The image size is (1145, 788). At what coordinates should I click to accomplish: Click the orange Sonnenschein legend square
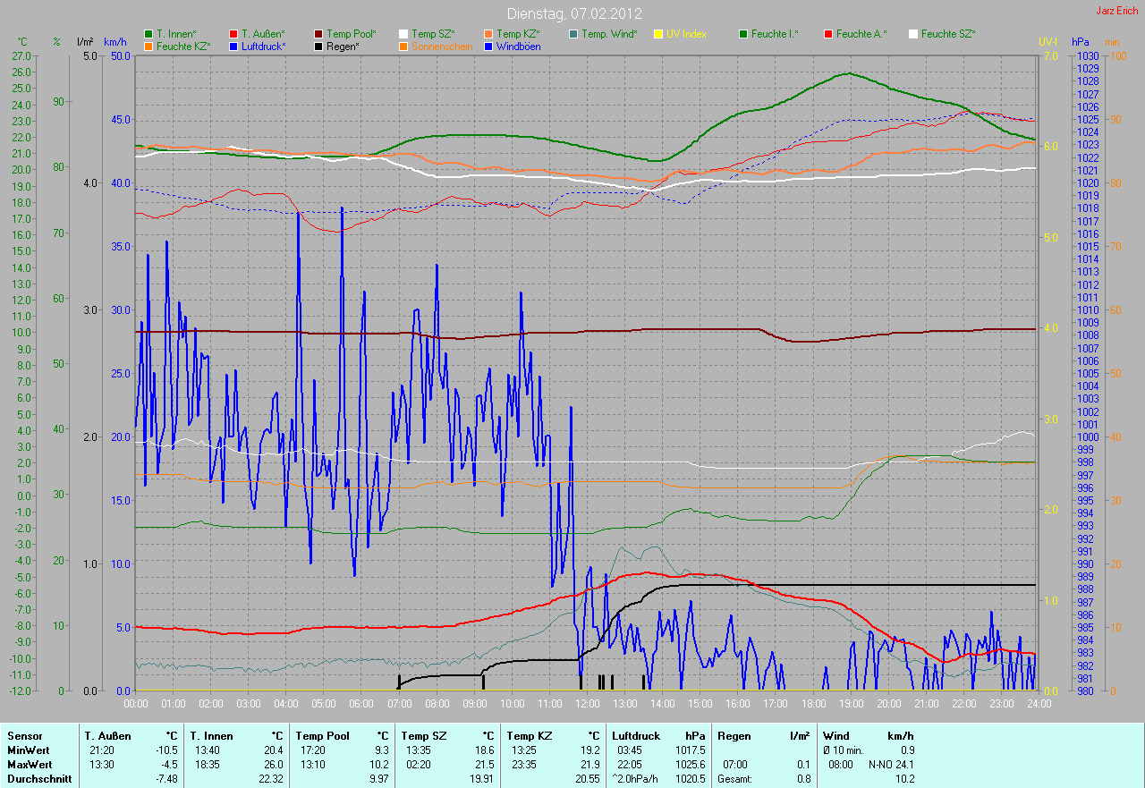[403, 47]
